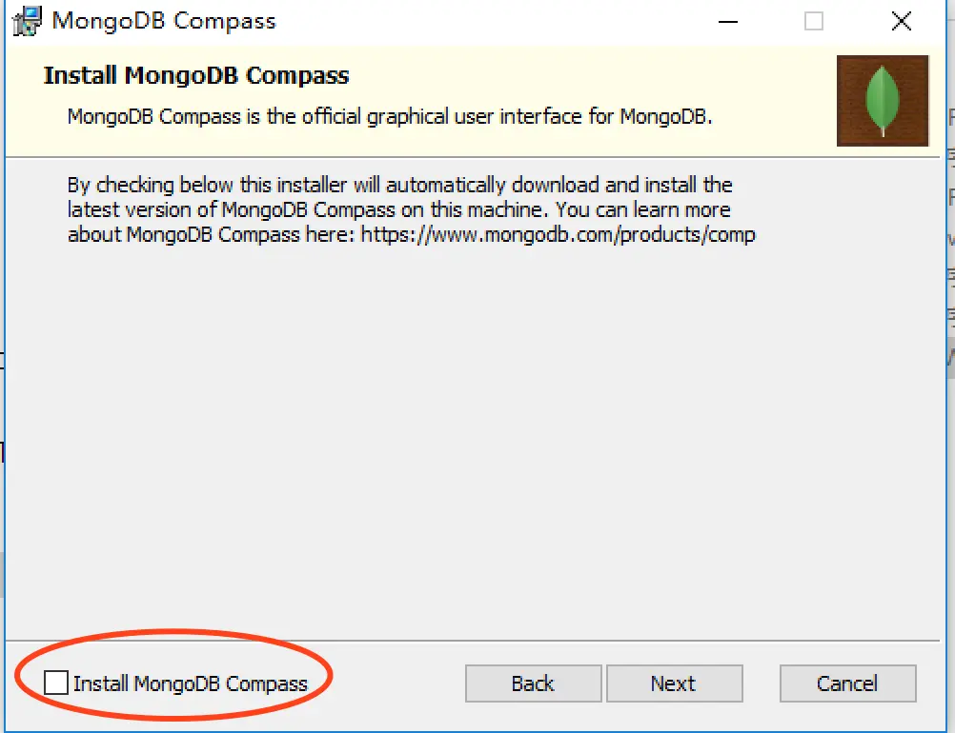Click the 'MongoDB Compass' window title text
The height and width of the screenshot is (733, 955).
pyautogui.click(x=164, y=21)
